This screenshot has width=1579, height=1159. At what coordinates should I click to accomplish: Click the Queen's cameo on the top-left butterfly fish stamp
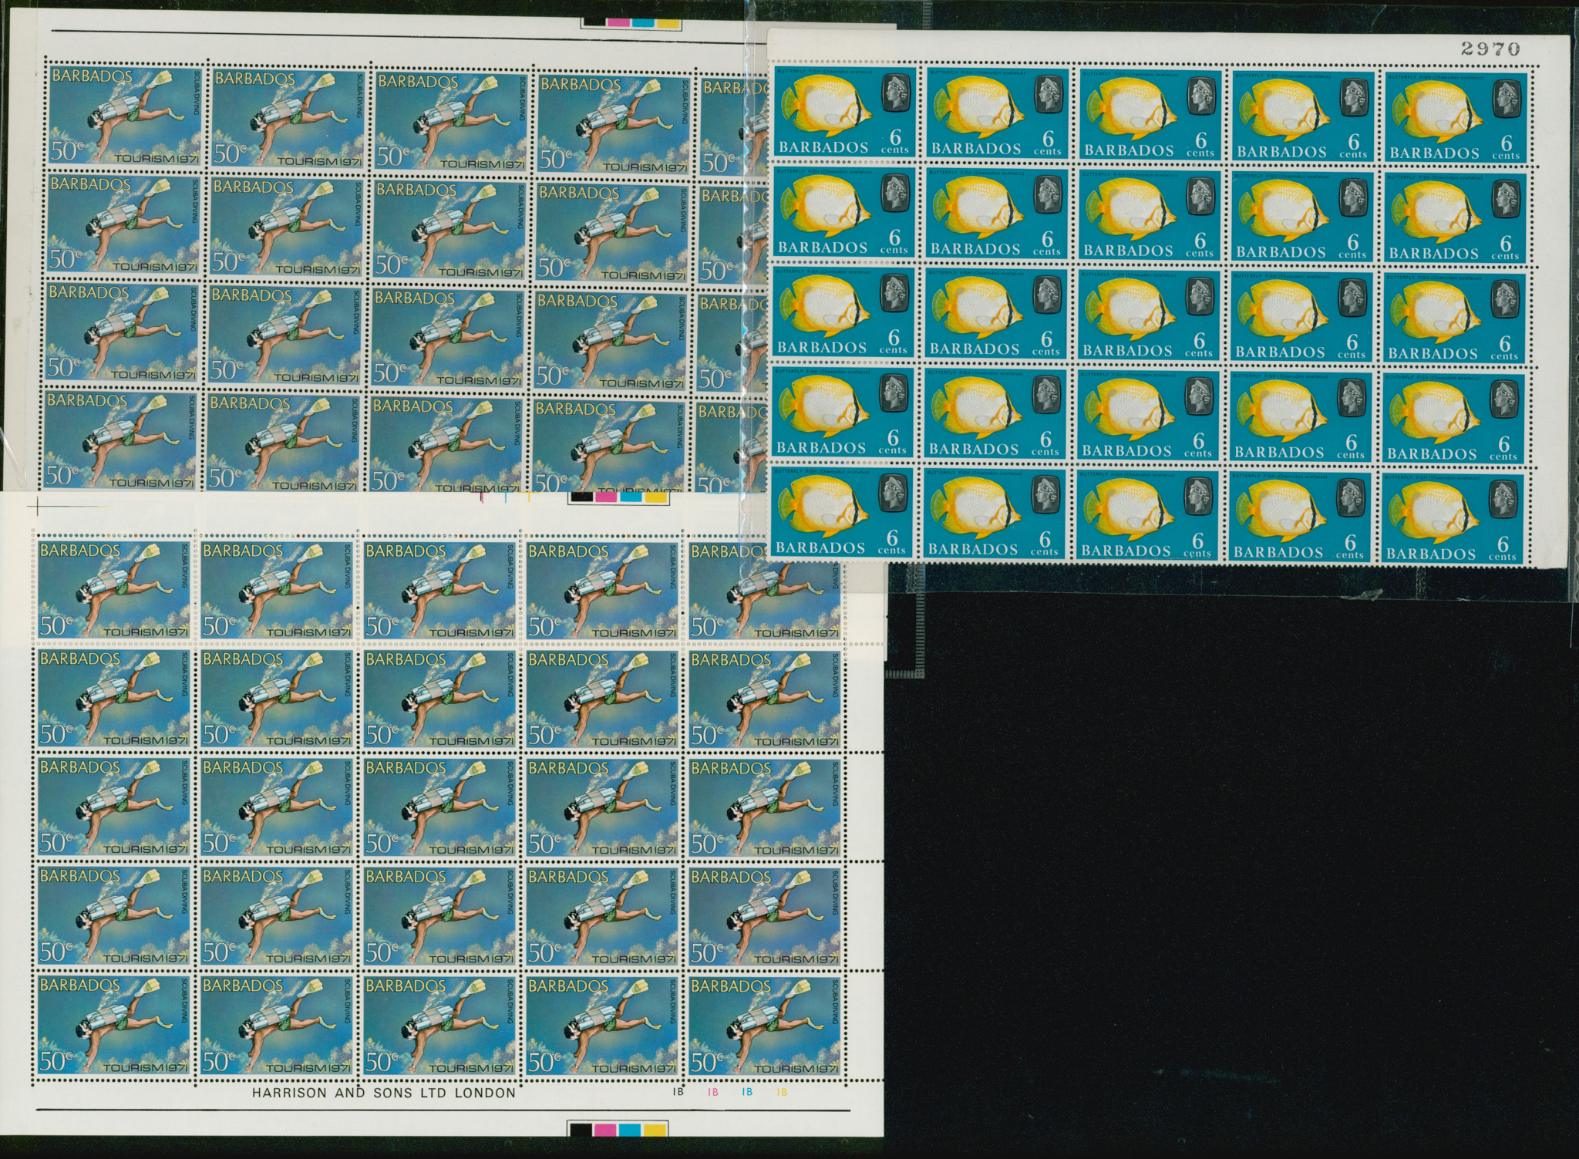coord(894,91)
